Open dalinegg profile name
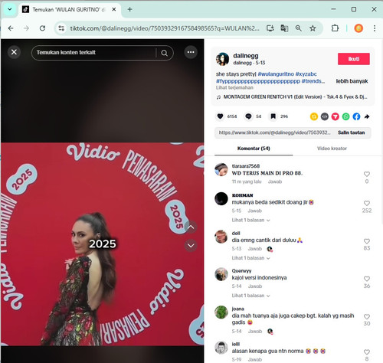This screenshot has height=363, width=383. click(x=246, y=56)
